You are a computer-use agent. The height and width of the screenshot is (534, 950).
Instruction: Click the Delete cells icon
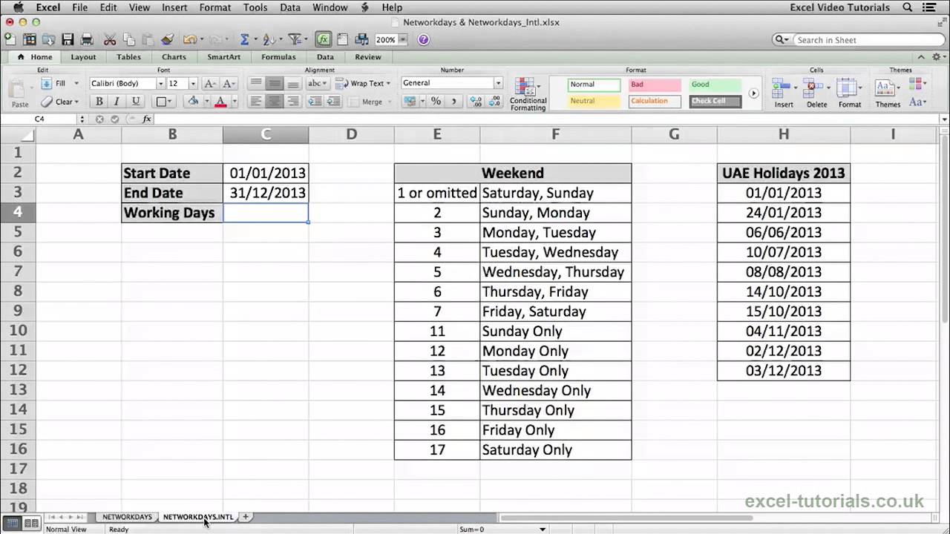coord(816,94)
